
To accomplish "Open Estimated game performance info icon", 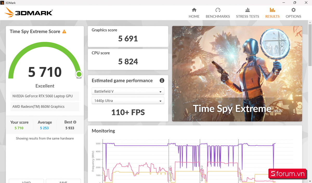I will tap(162, 80).
